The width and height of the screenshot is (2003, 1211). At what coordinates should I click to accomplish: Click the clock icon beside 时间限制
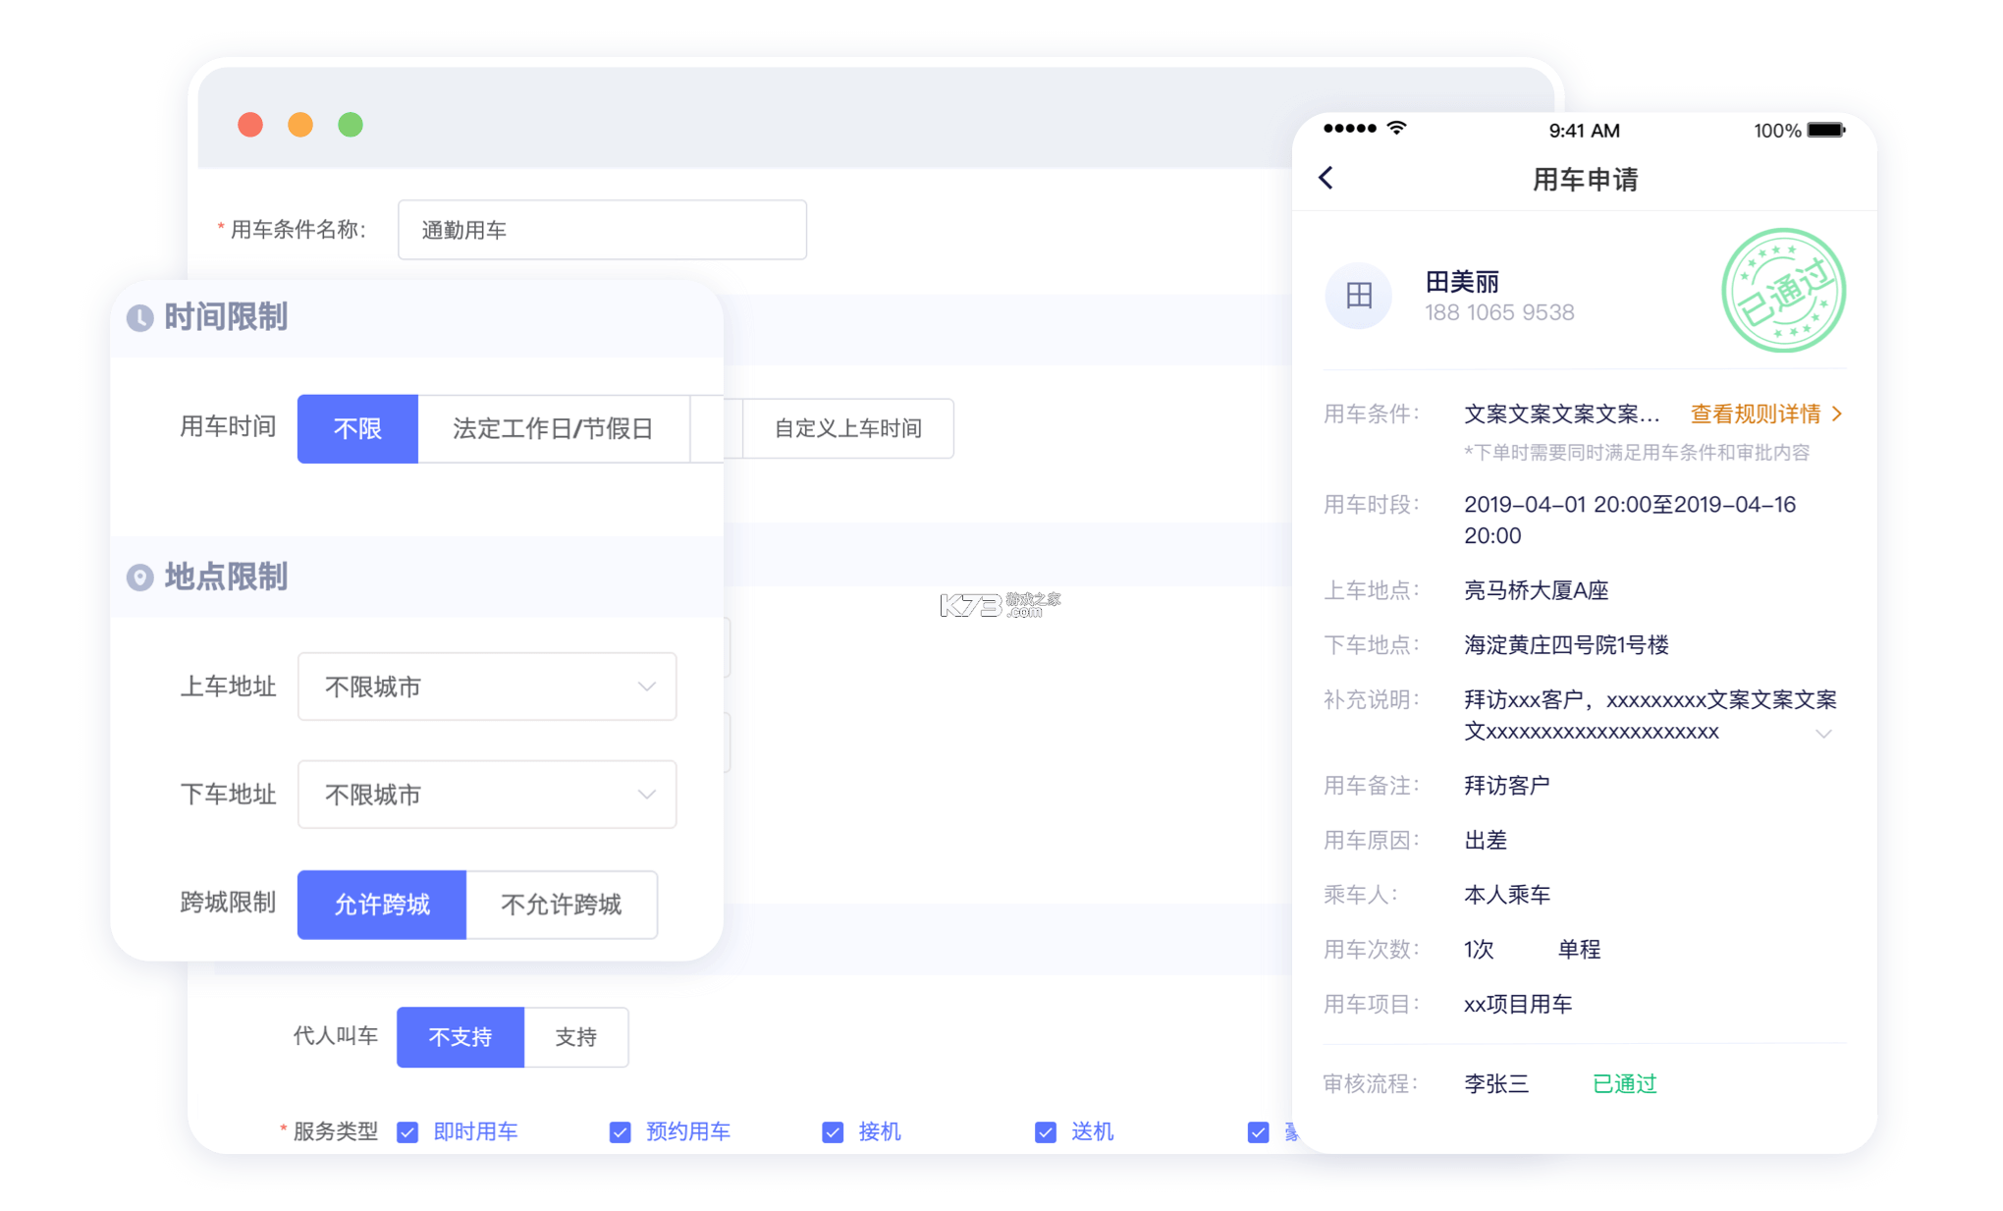[x=140, y=318]
